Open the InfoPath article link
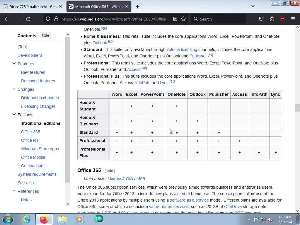Viewport: 300px width, 225px height. (x=143, y=83)
